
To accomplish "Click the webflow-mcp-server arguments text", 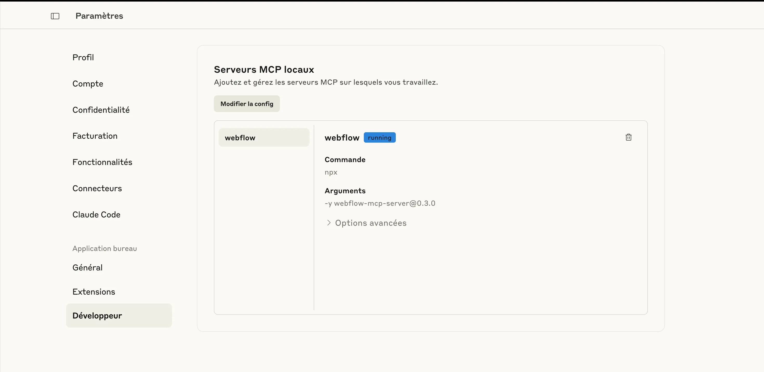I will click(x=380, y=203).
